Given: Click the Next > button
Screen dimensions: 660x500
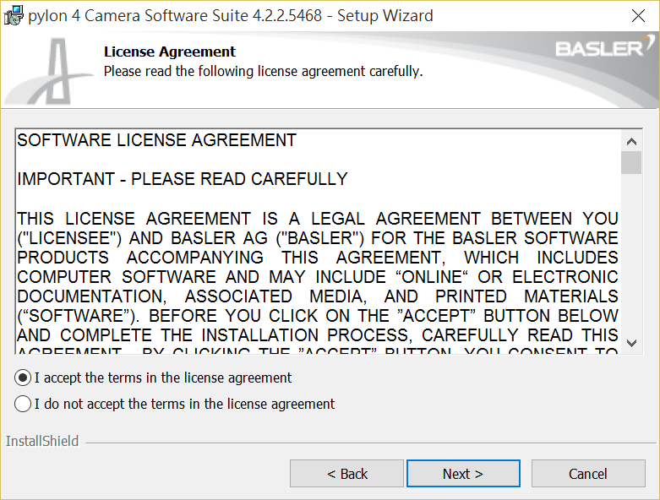Looking at the screenshot, I should [x=463, y=474].
